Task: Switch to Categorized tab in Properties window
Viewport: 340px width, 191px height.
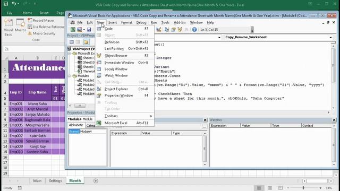Action: (x=90, y=126)
